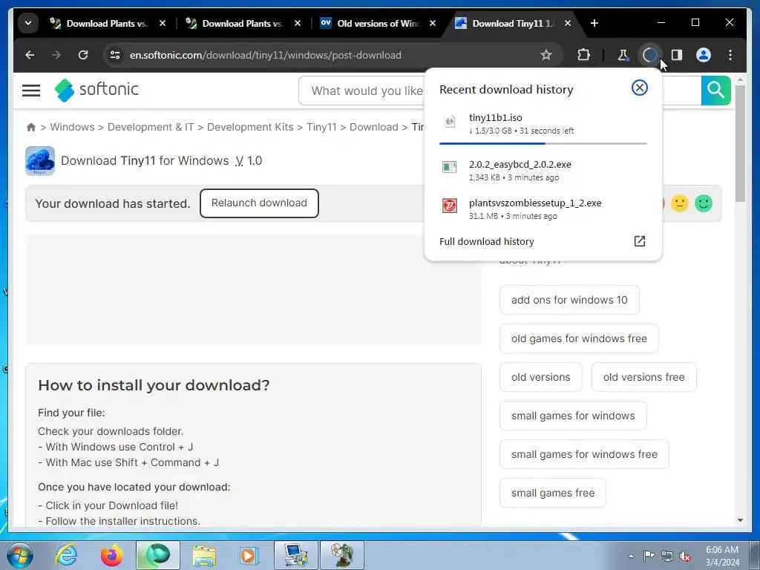Open site information icon in address bar
760x570 pixels.
coord(115,55)
